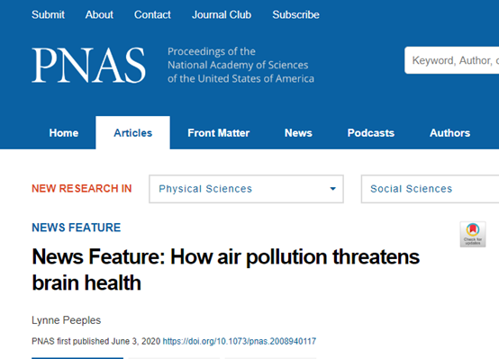The image size is (499, 359).
Task: Open the Physical Sciences combo box
Action: pos(246,189)
